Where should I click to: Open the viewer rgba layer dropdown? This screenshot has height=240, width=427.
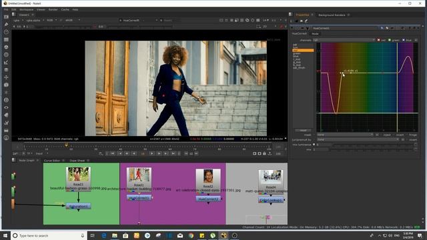(19, 21)
